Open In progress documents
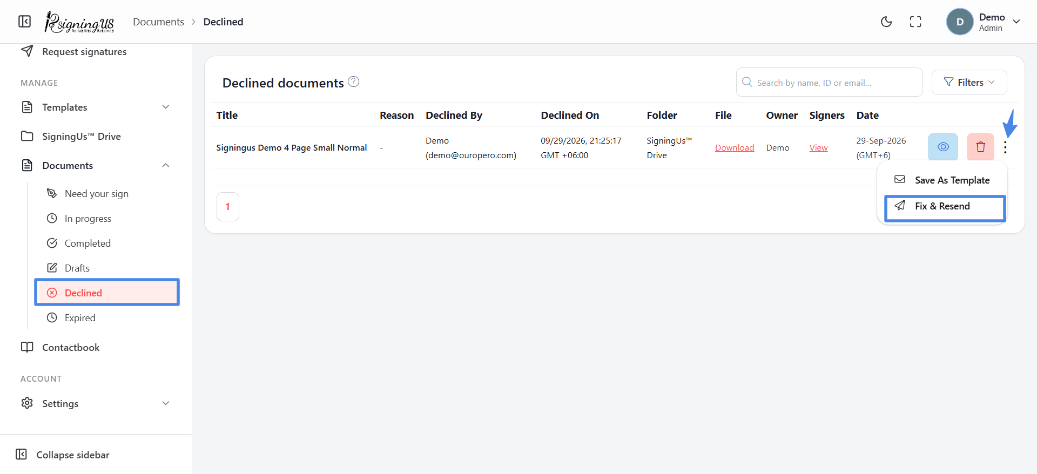The width and height of the screenshot is (1037, 474). pos(88,219)
